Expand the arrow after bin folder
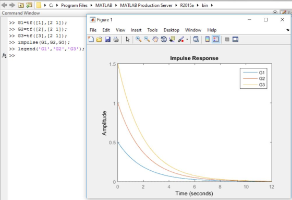Image resolution: width=292 pixels, height=200 pixels. click(212, 5)
